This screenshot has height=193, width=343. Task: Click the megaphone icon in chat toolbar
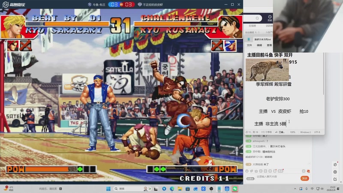252,171
